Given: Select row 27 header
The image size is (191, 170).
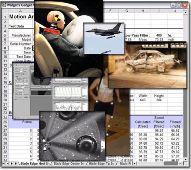Looking at the screenshot, I should [x=5, y=131].
